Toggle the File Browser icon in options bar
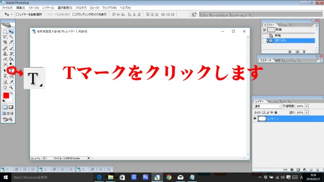The height and width of the screenshot is (182, 324). click(x=194, y=14)
